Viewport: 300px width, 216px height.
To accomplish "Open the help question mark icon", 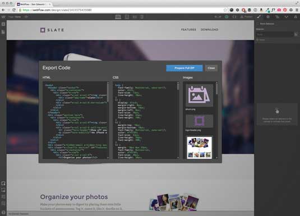I will pyautogui.click(x=3, y=212).
